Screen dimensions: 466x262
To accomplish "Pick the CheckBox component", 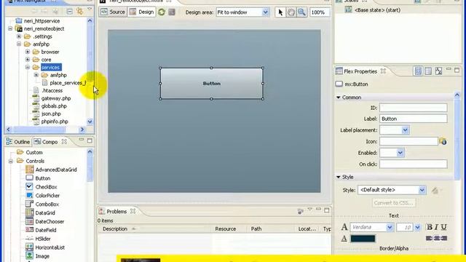I will pyautogui.click(x=46, y=187).
